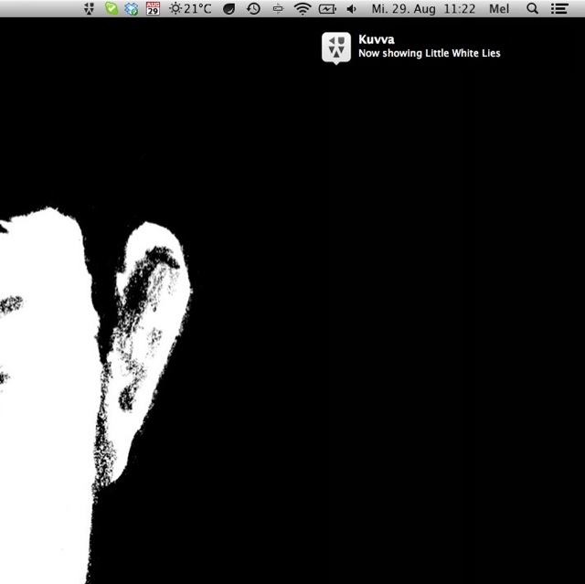Click the small connector icon left of Wi-Fi
Image resolution: width=585 pixels, height=584 pixels.
pos(278,9)
